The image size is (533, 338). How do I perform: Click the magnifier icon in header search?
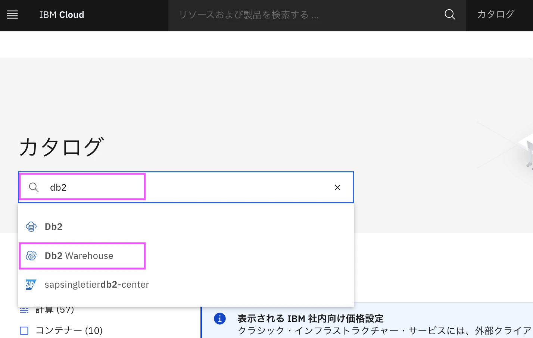coord(450,15)
